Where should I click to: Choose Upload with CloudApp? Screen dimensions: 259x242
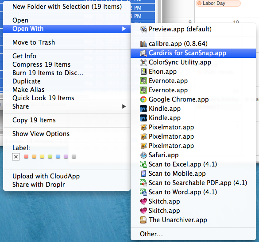(x=67, y=176)
